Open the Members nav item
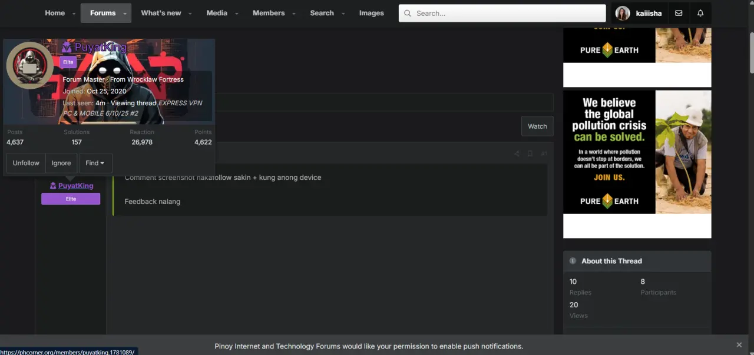 269,13
